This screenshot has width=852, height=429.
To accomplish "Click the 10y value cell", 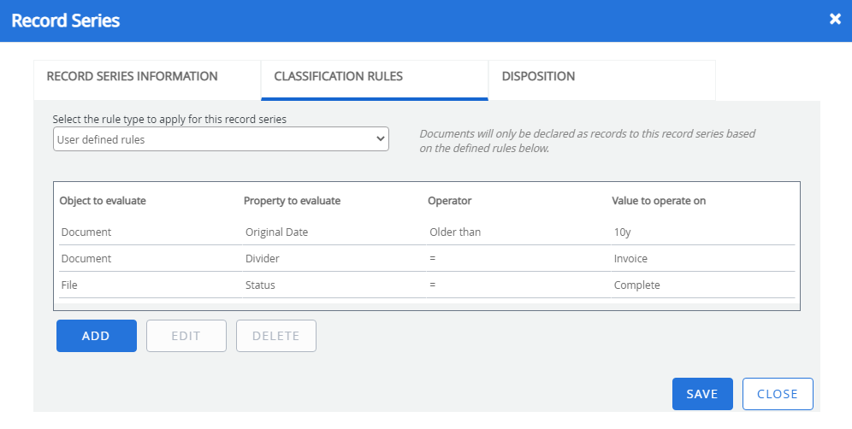I will [624, 232].
